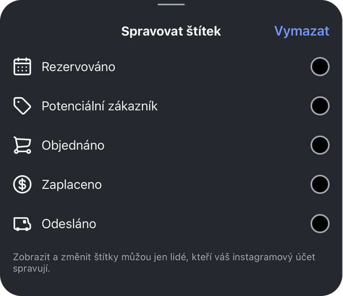Click the word spravují. in the footer
The width and height of the screenshot is (343, 296).
tap(32, 268)
